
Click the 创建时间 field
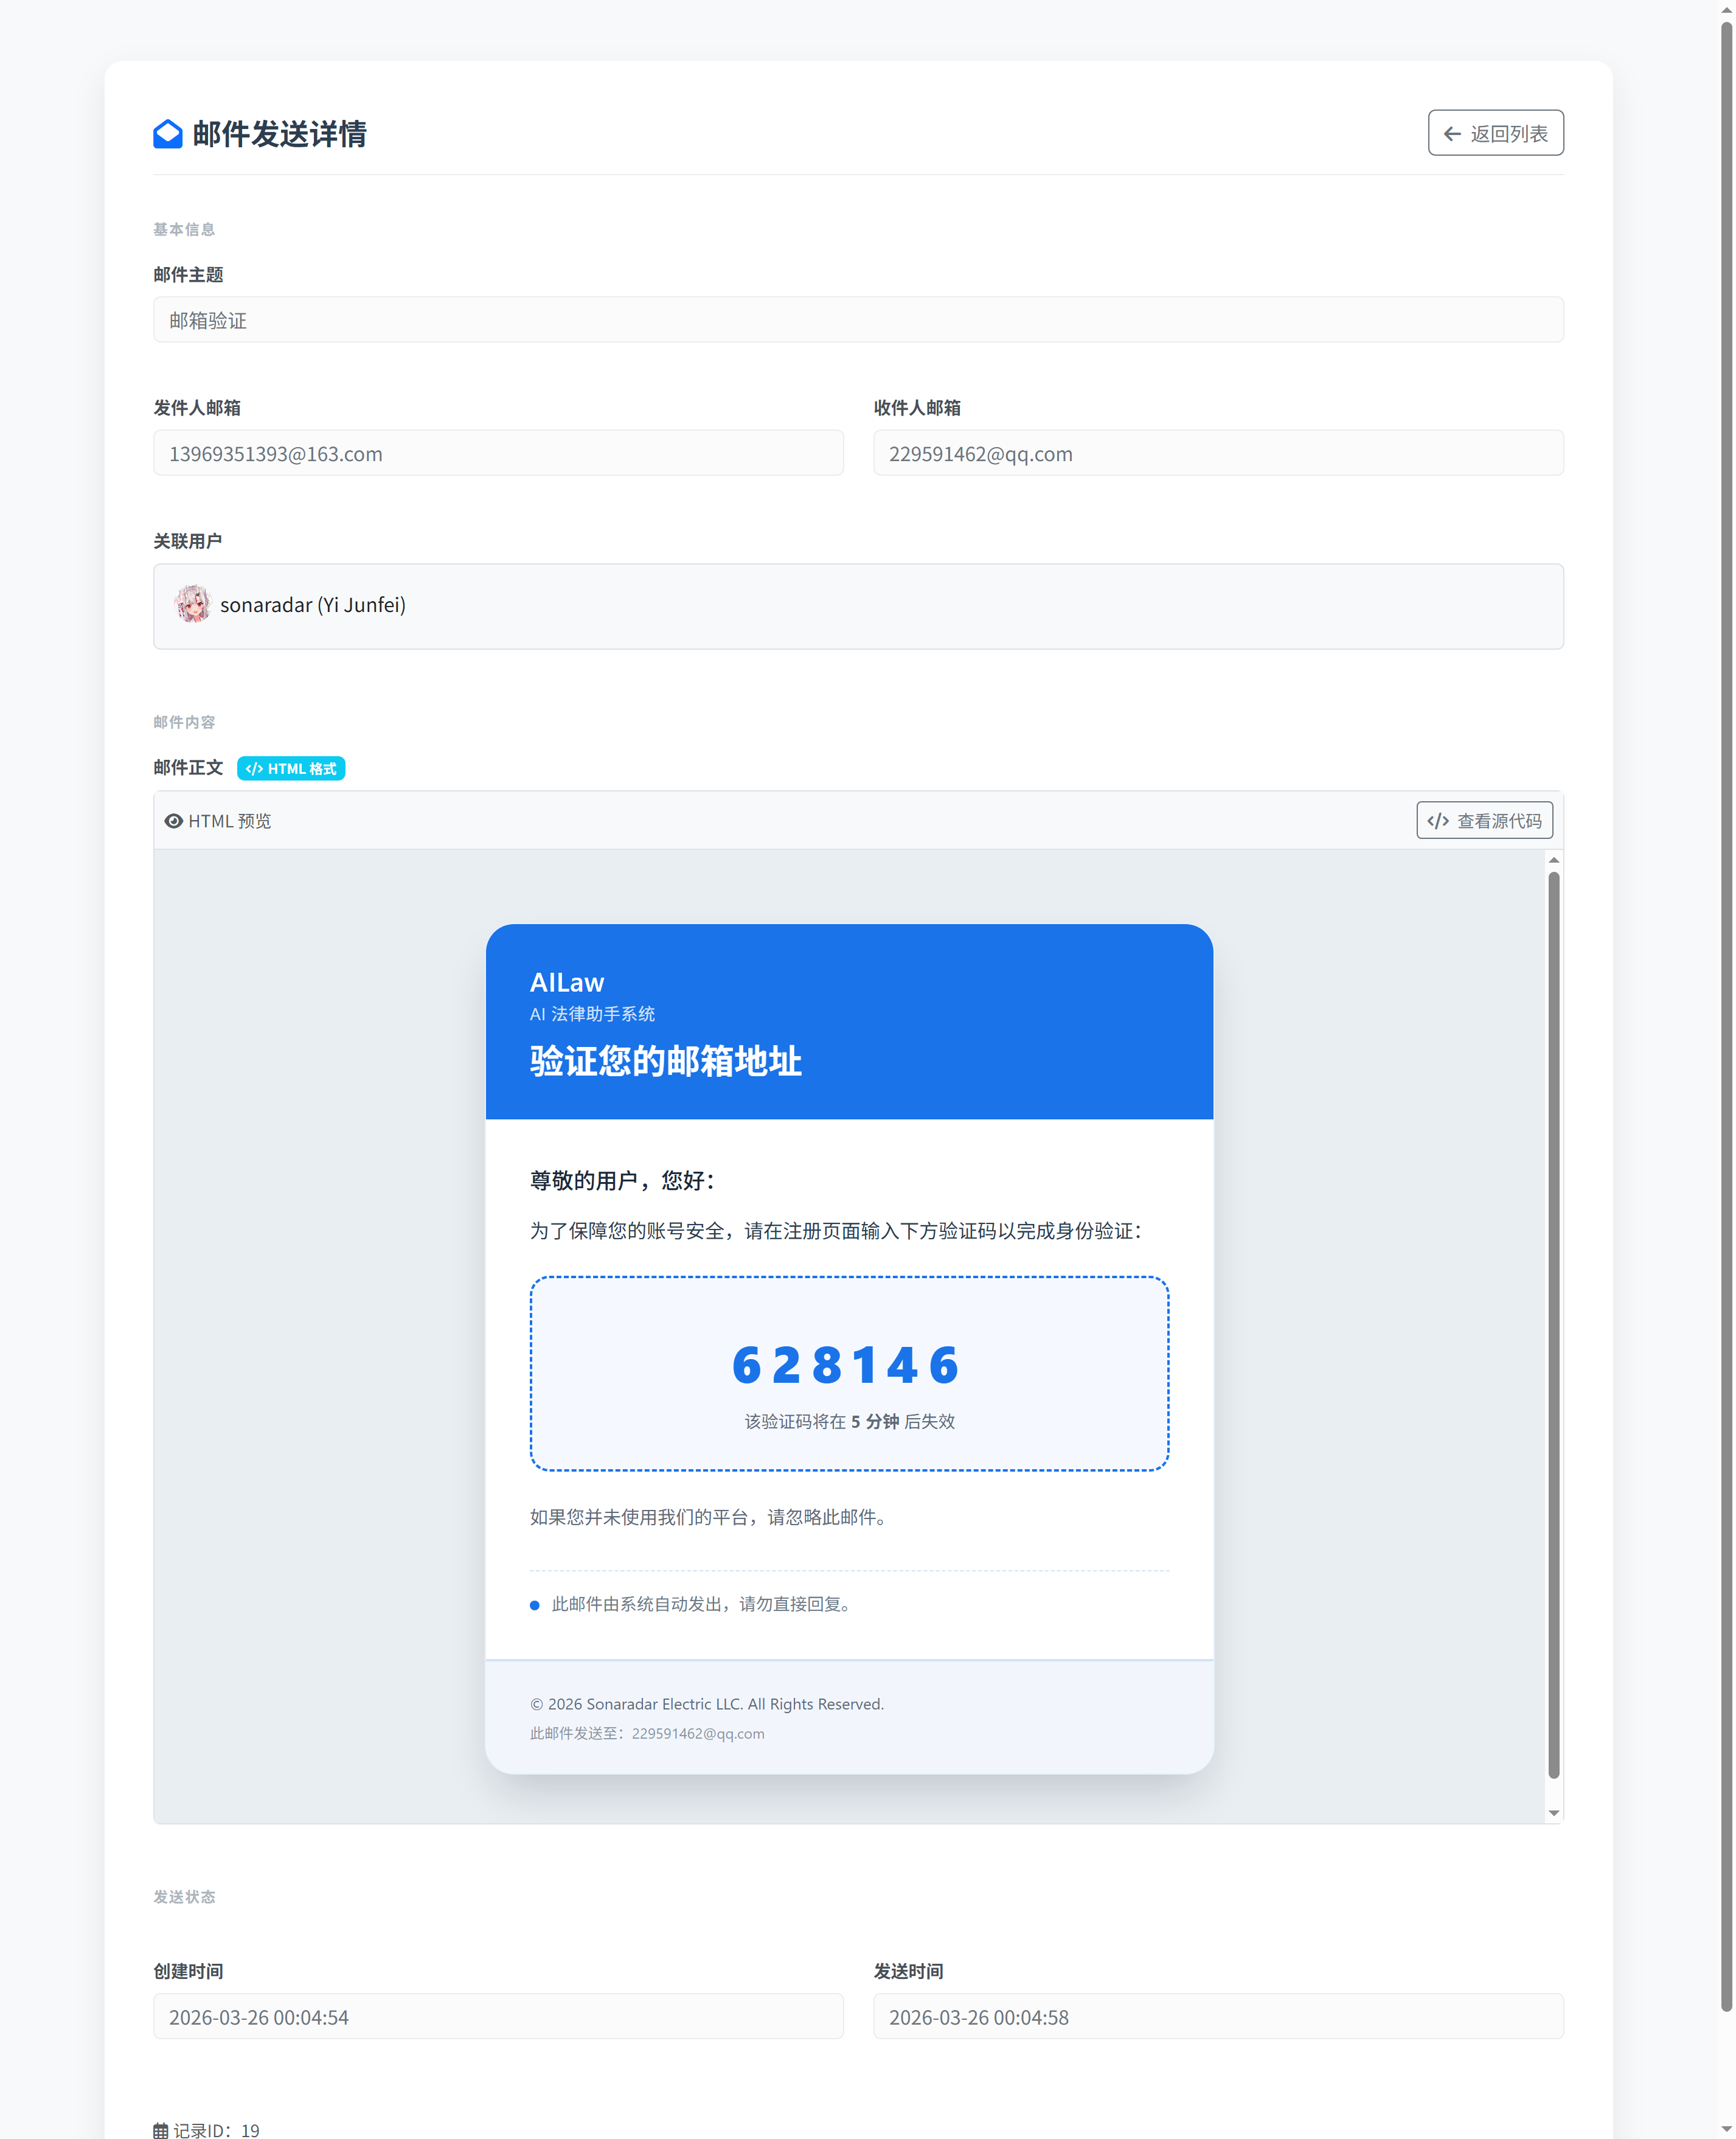[x=497, y=2016]
